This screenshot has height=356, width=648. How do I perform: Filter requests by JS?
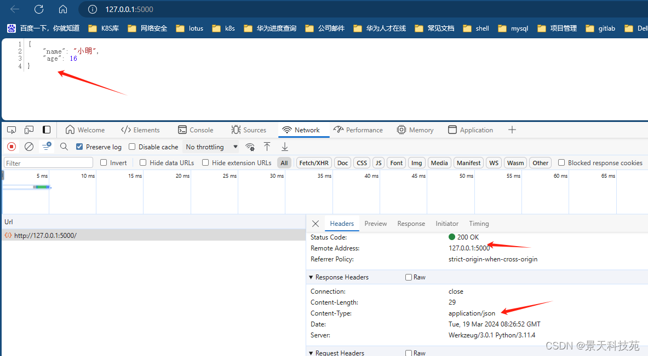point(379,163)
